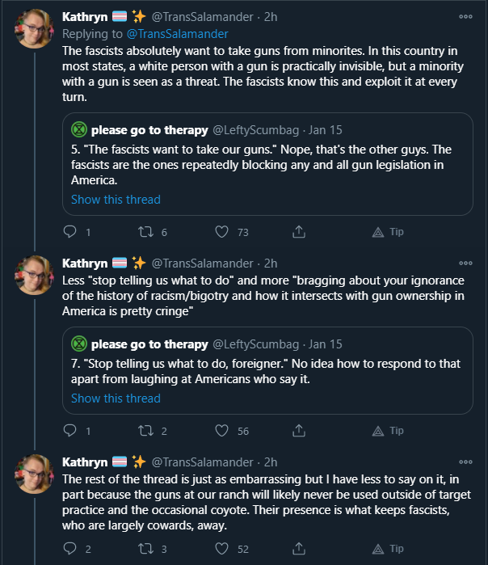Open more options on the 'stop telling us' tweet
The width and height of the screenshot is (488, 565).
465,263
